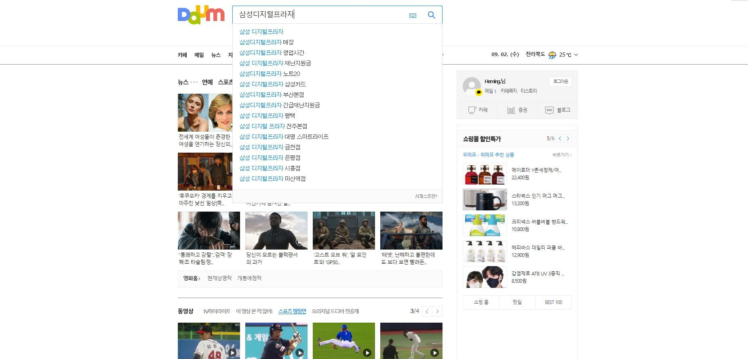The width and height of the screenshot is (748, 359).
Task: Open the 뉴스 navigation menu item
Action: coord(216,55)
